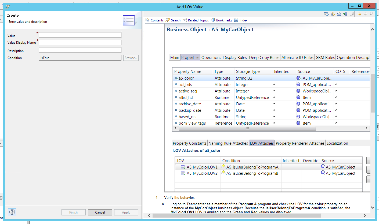Open help in external window icon

(x=326, y=14)
